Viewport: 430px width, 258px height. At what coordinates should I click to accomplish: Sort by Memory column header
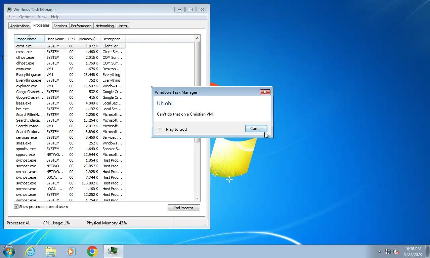click(89, 39)
